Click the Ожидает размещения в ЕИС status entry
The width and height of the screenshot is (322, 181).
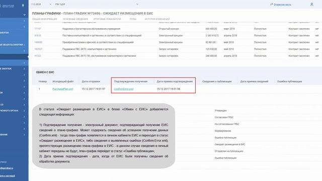click(230, 144)
